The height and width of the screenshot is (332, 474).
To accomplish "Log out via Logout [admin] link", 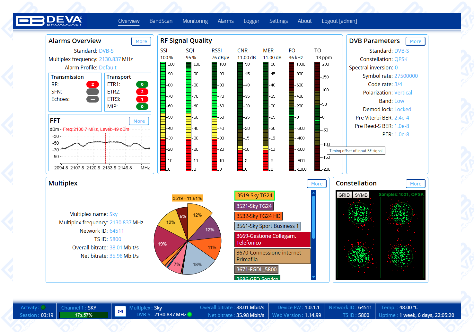I will point(339,21).
